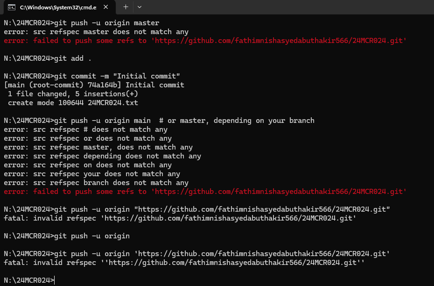Image resolution: width=434 pixels, height=286 pixels.
Task: Click the URL in the double-quoted git push command
Action: point(262,209)
